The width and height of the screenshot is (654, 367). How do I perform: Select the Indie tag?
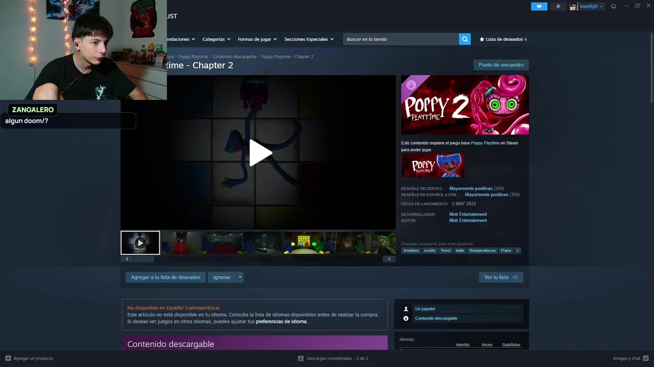pos(460,250)
